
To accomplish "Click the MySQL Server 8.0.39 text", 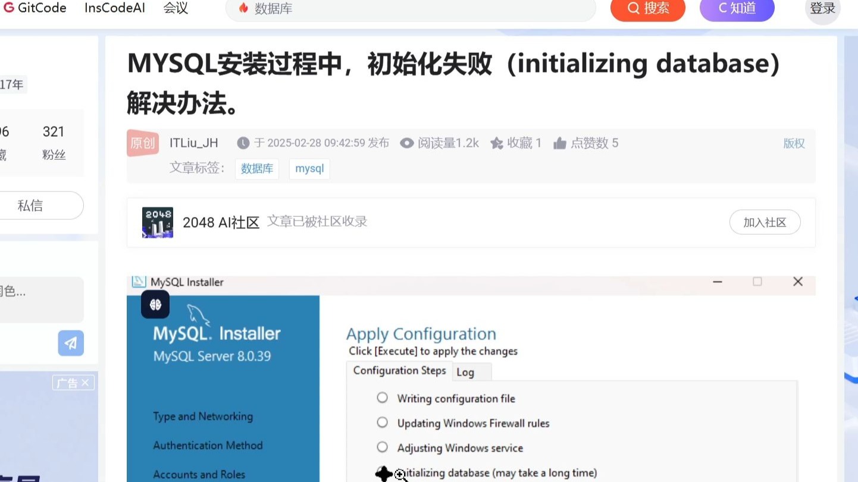I will 212,356.
